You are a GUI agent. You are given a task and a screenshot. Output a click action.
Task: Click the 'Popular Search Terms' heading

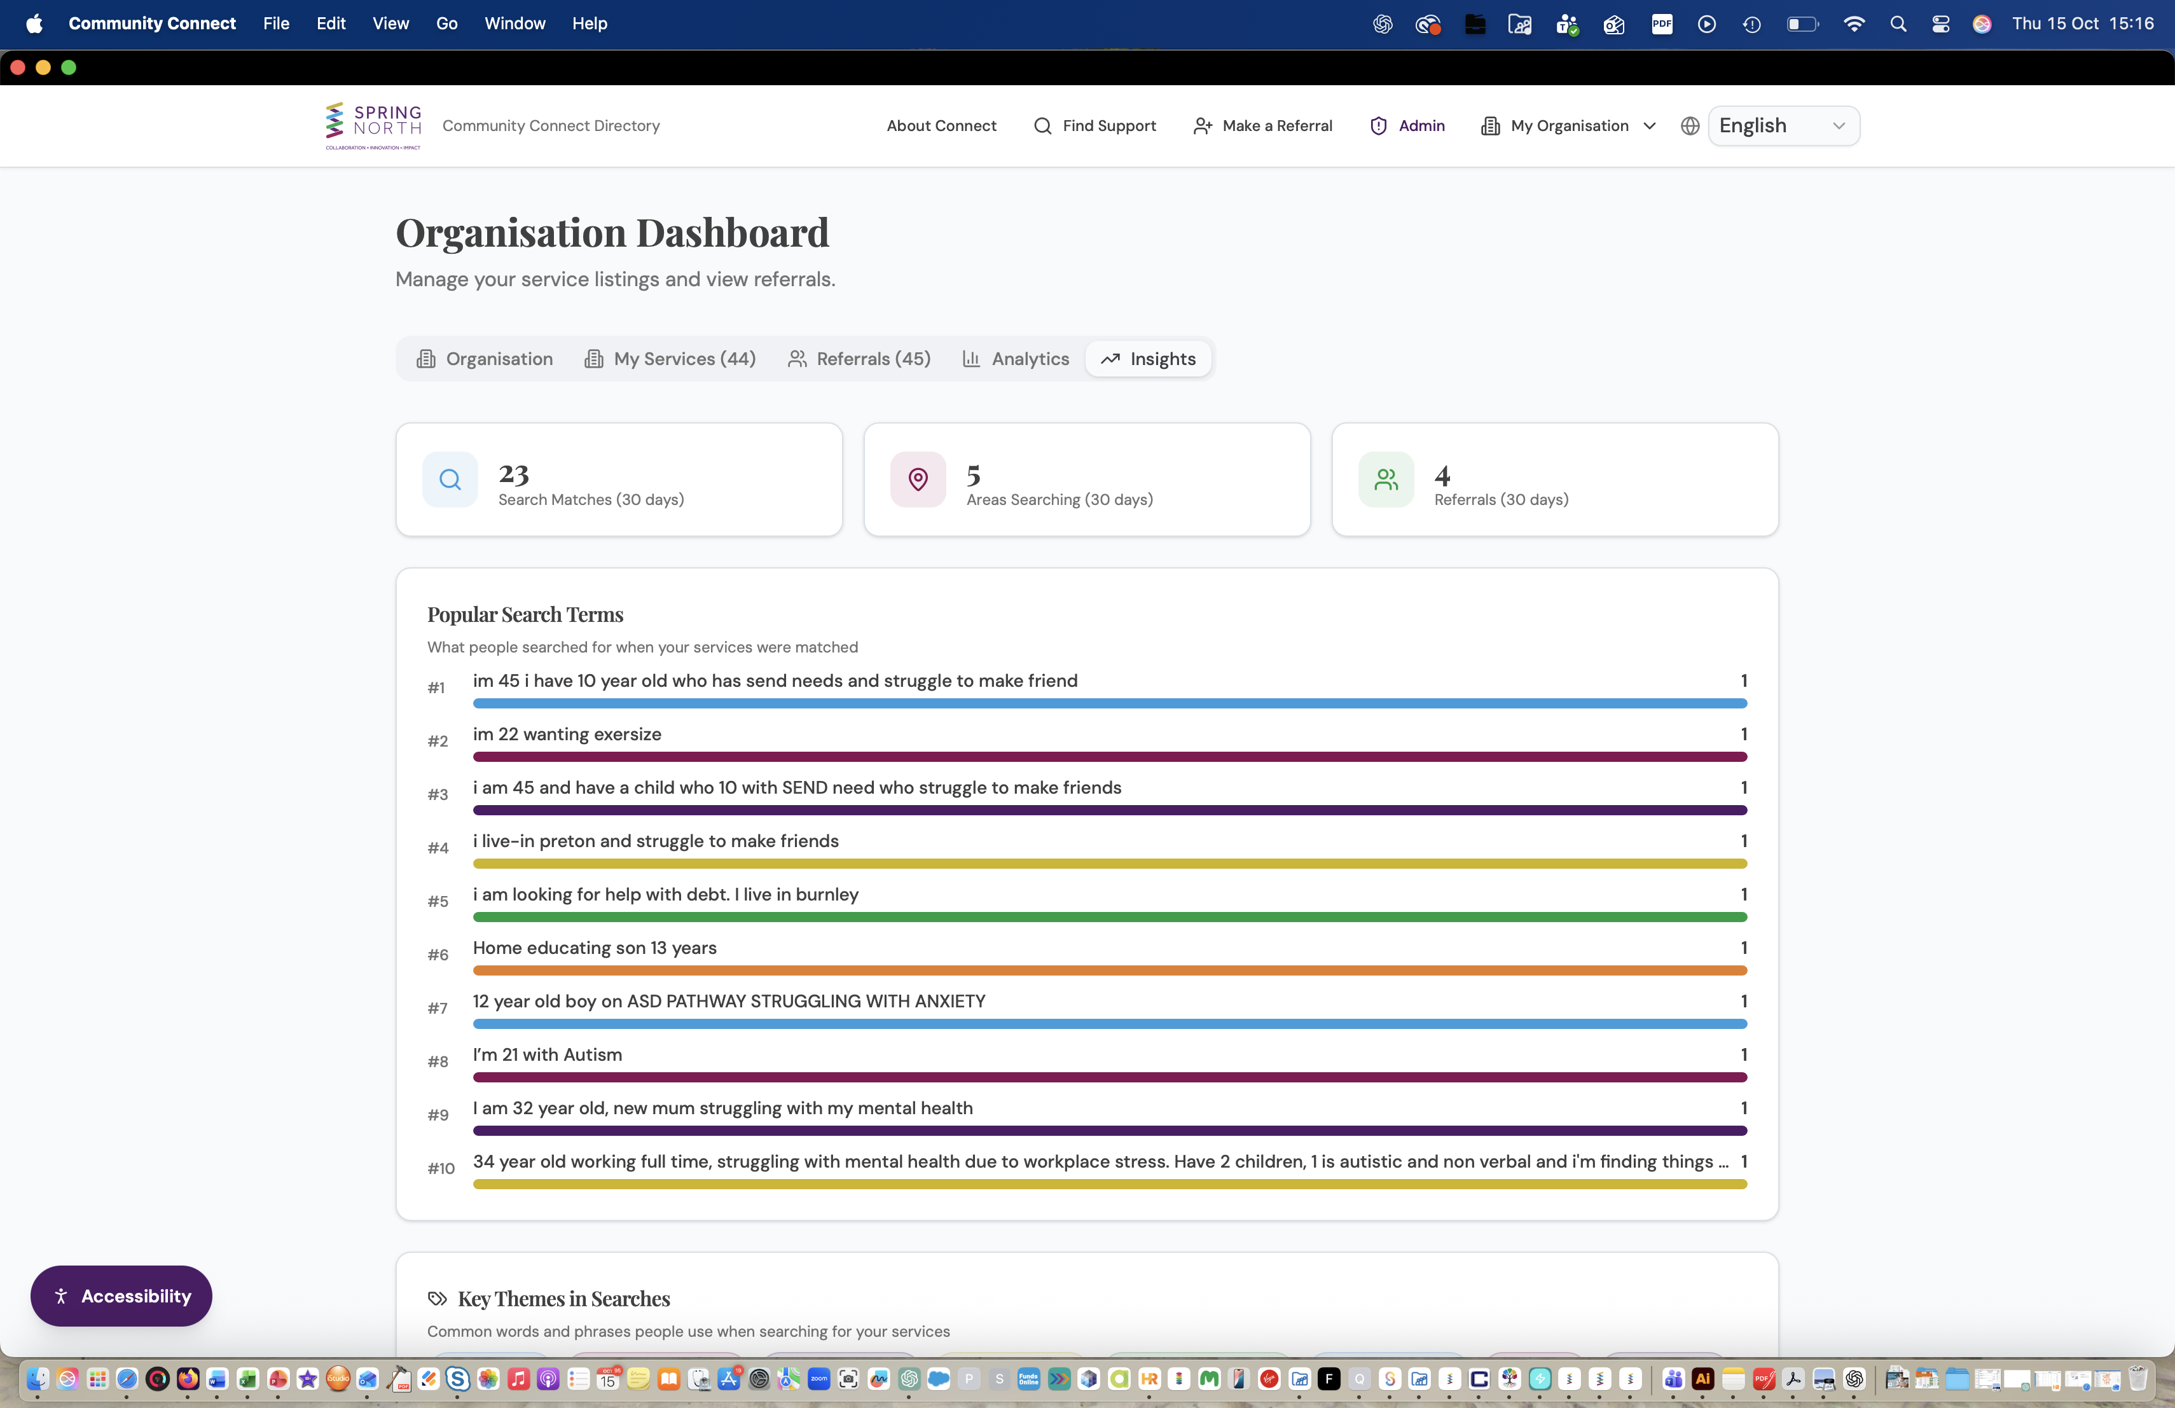(x=525, y=614)
